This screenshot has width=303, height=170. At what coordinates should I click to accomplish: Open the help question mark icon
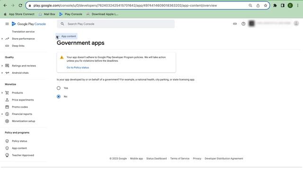click(243, 24)
